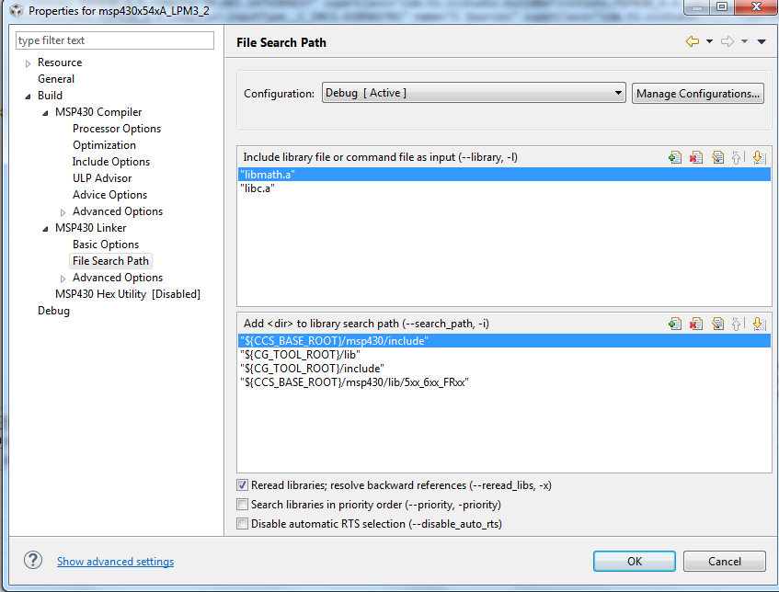
Task: Select Processor Options page
Action: tap(117, 129)
